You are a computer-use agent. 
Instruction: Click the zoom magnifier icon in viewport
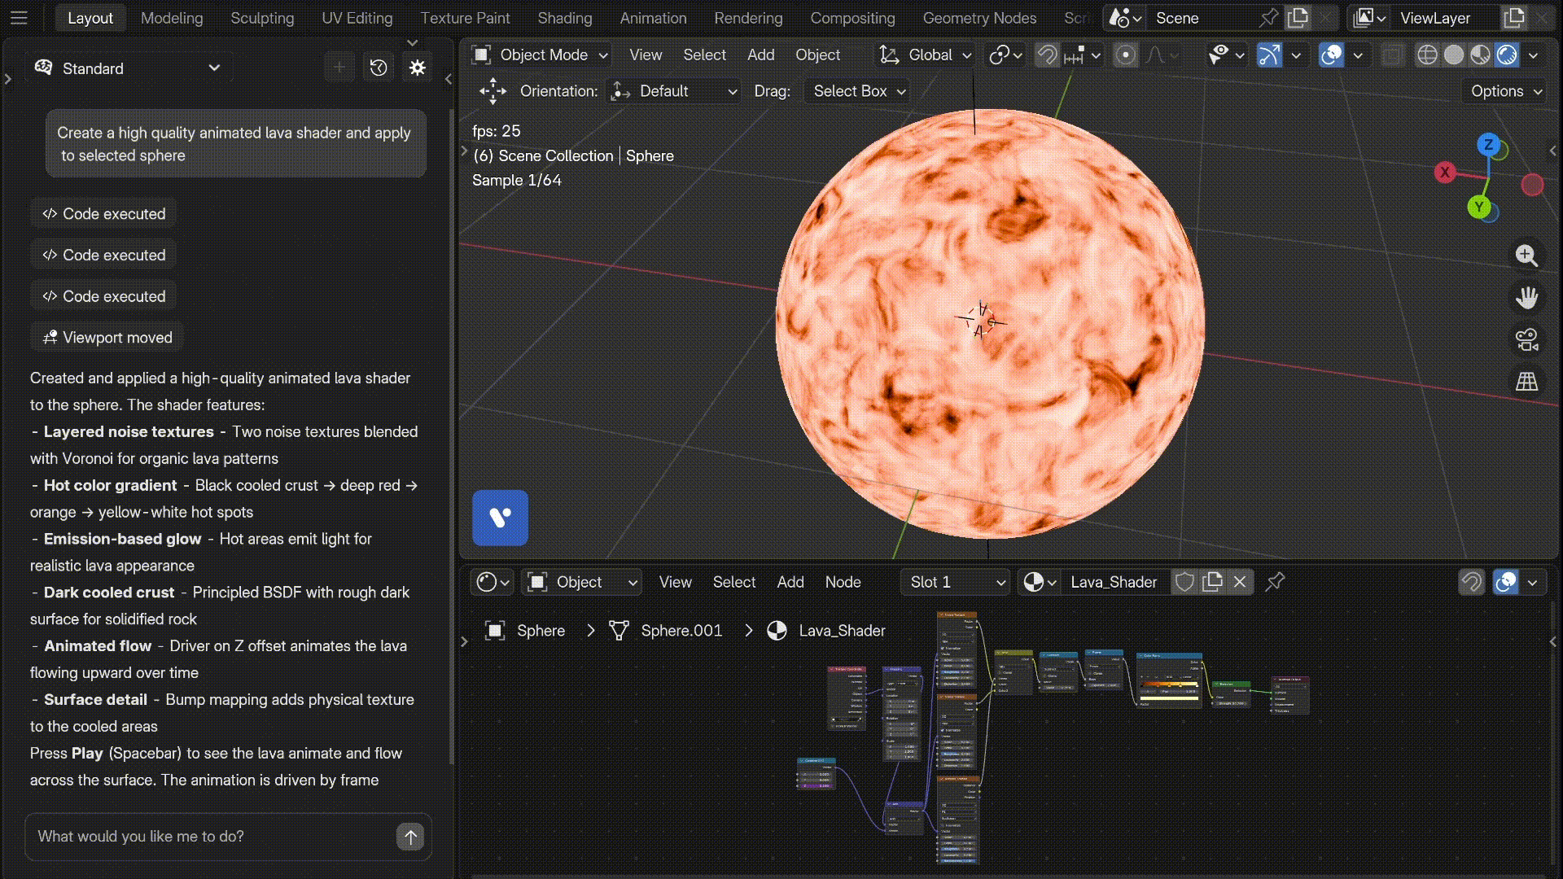point(1526,256)
